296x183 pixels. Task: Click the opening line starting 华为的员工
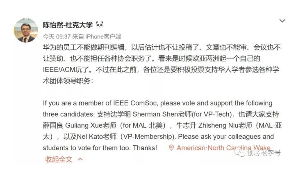coord(162,47)
